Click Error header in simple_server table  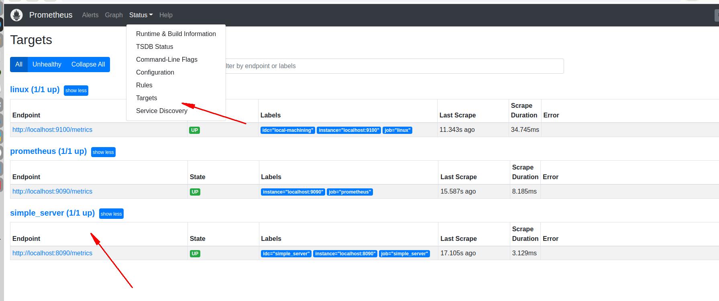[550, 239]
